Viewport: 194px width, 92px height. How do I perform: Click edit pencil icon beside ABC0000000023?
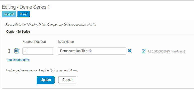click(x=144, y=51)
